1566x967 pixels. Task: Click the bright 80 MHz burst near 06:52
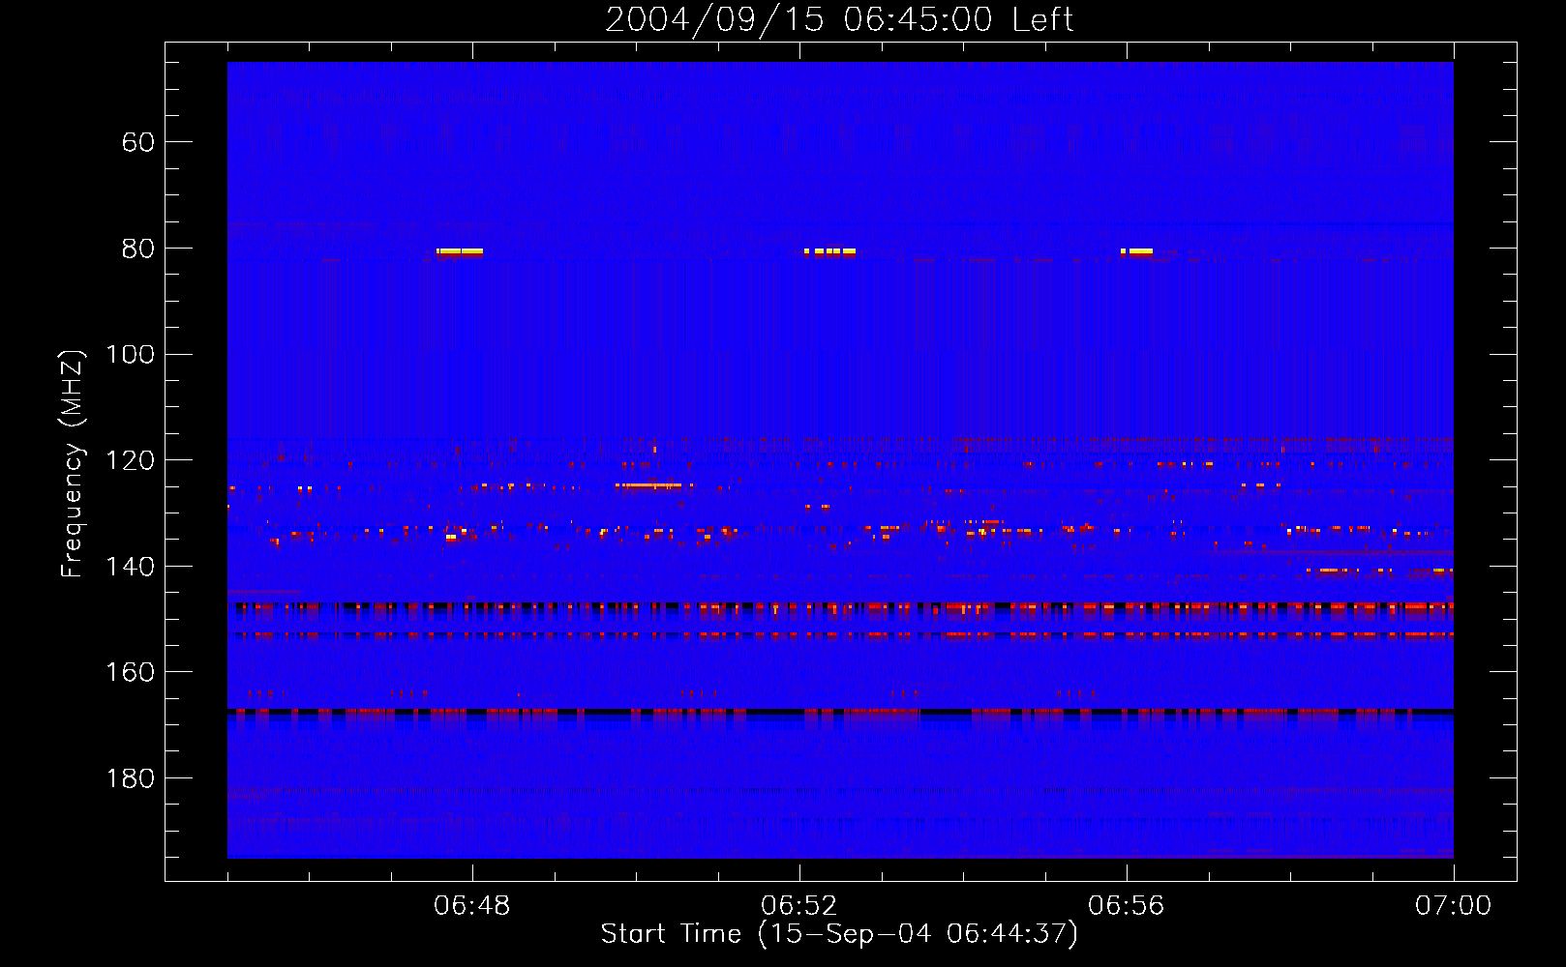tap(830, 251)
